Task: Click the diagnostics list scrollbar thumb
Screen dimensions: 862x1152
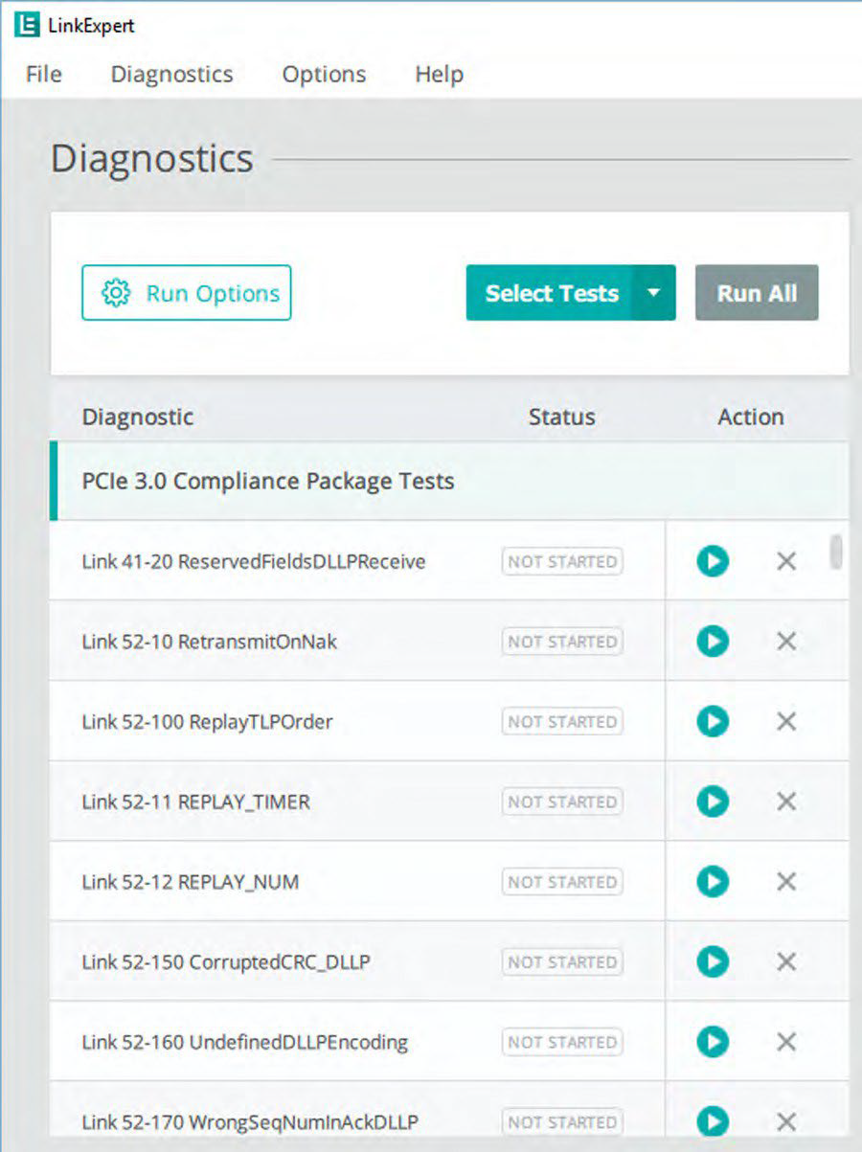Action: 836,553
